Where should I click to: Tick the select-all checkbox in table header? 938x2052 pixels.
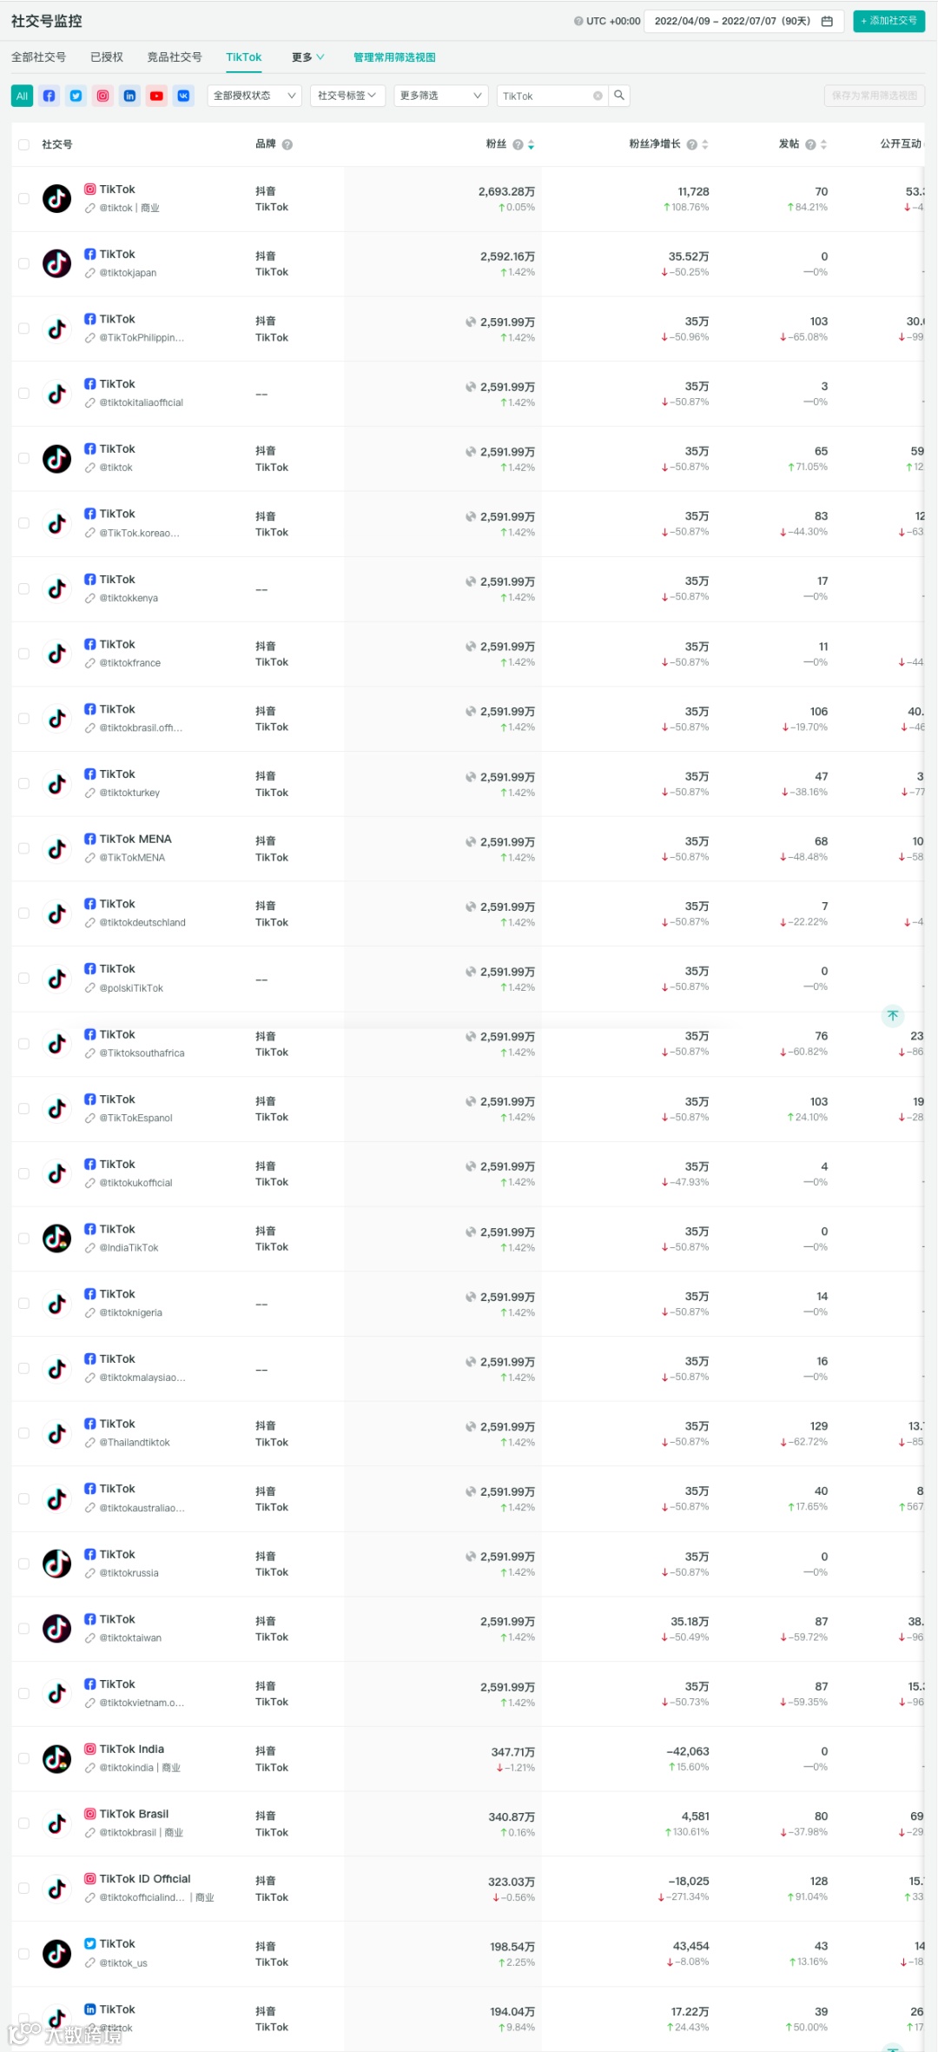[23, 145]
